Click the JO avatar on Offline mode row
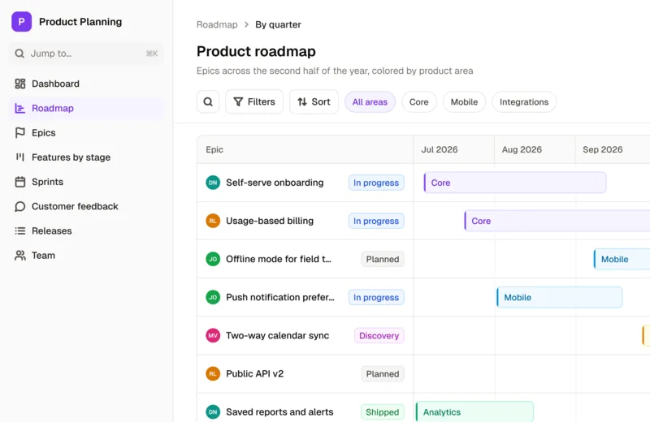Image resolution: width=650 pixels, height=422 pixels. click(x=213, y=259)
